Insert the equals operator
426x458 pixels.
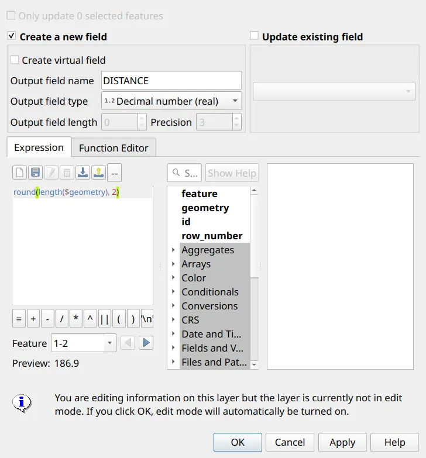(x=19, y=318)
